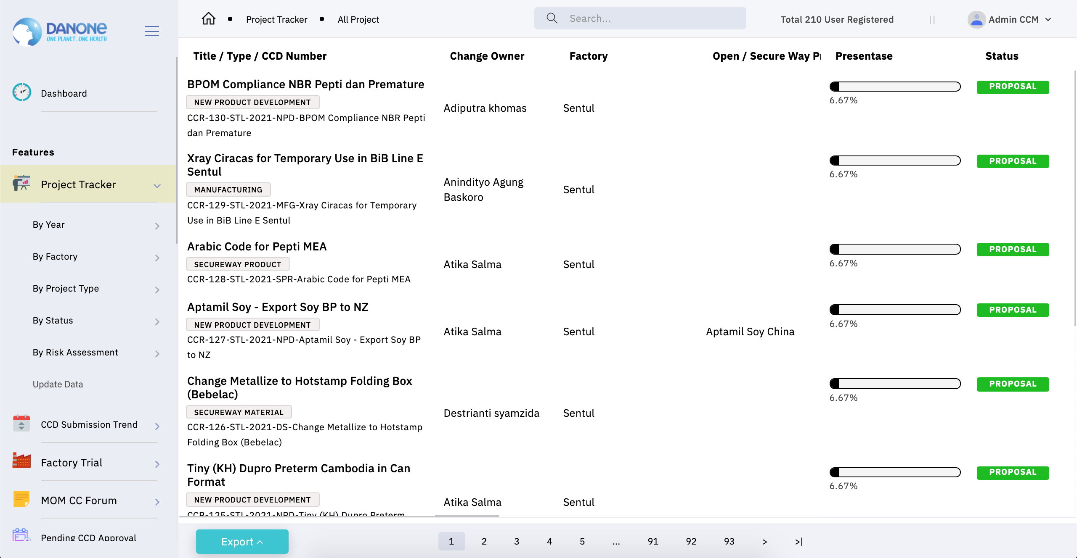
Task: Open Tiny (KH) Dupro Preterm title
Action: [299, 475]
